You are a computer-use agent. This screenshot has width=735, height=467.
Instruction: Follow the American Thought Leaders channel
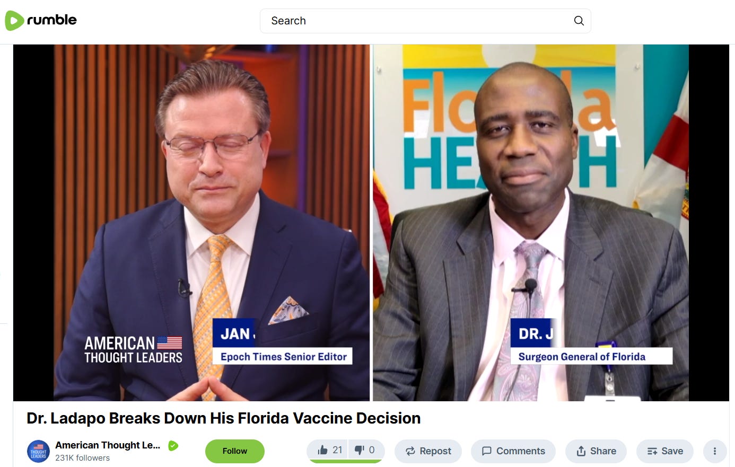235,451
